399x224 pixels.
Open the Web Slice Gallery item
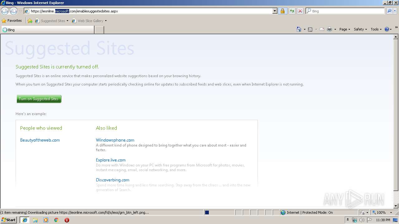pos(89,21)
